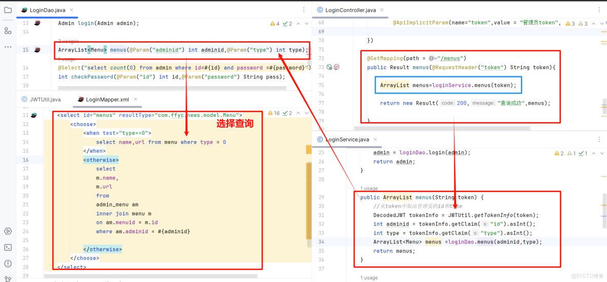Click line number 34 in LoginService gutter

pos(320,241)
